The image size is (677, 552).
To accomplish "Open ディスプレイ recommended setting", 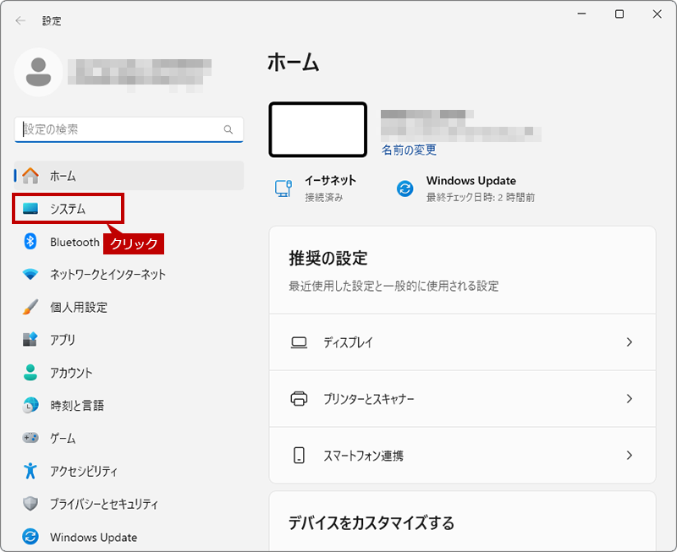I will tap(462, 342).
